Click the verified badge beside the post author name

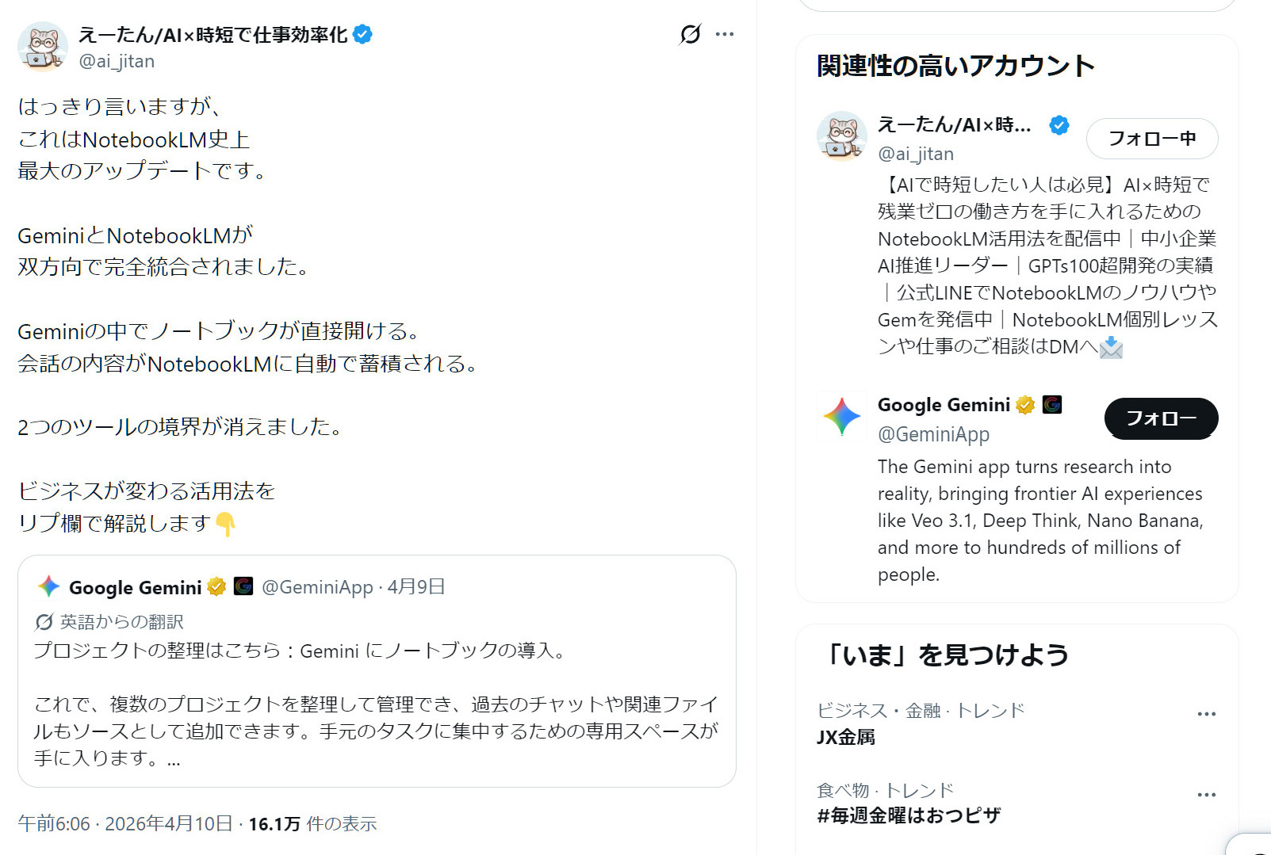[362, 34]
